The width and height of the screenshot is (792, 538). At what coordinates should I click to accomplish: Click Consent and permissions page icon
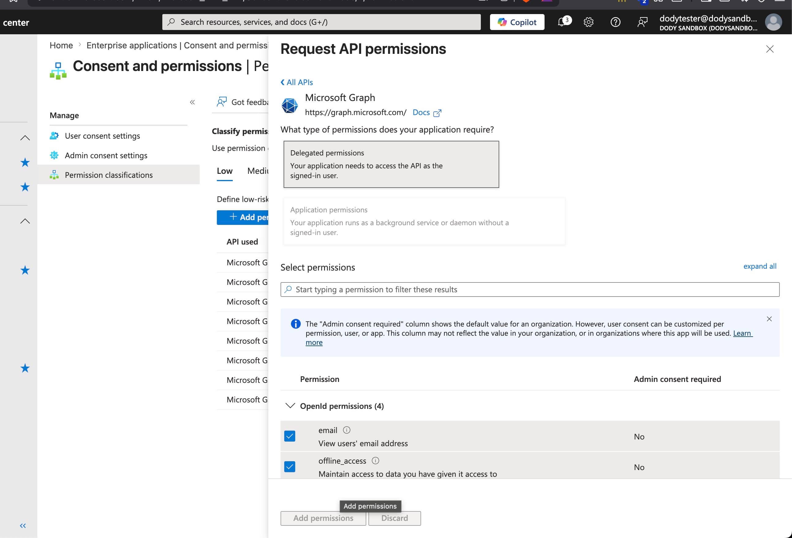58,70
